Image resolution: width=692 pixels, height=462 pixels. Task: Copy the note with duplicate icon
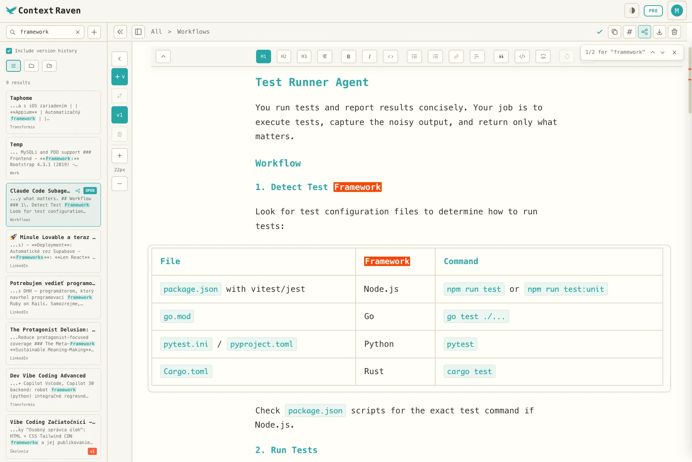point(615,32)
